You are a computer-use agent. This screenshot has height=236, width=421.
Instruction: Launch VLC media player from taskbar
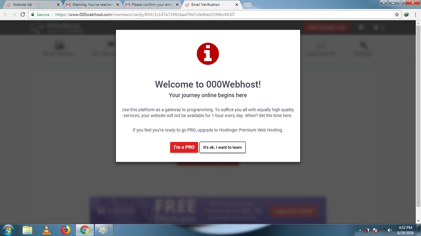pyautogui.click(x=46, y=230)
